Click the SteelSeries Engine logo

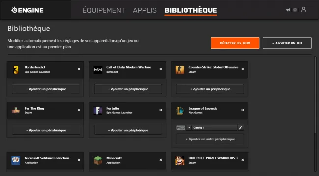(x=27, y=10)
